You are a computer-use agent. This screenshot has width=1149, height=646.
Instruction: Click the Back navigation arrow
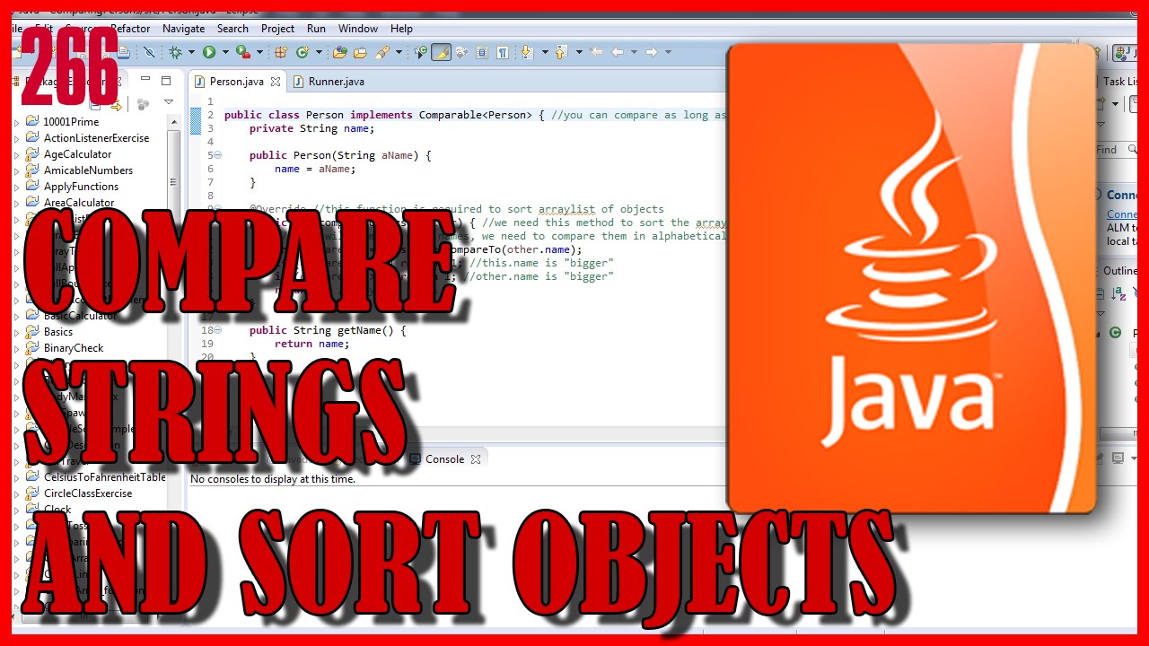618,52
